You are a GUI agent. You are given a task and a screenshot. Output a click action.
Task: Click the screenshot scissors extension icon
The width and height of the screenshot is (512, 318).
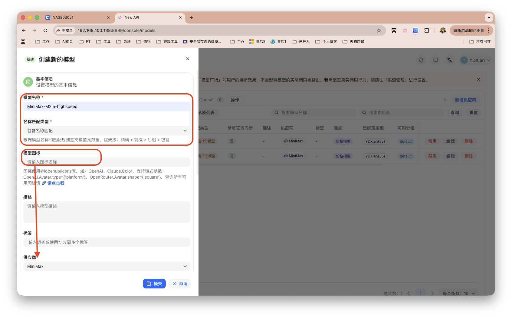click(x=394, y=30)
